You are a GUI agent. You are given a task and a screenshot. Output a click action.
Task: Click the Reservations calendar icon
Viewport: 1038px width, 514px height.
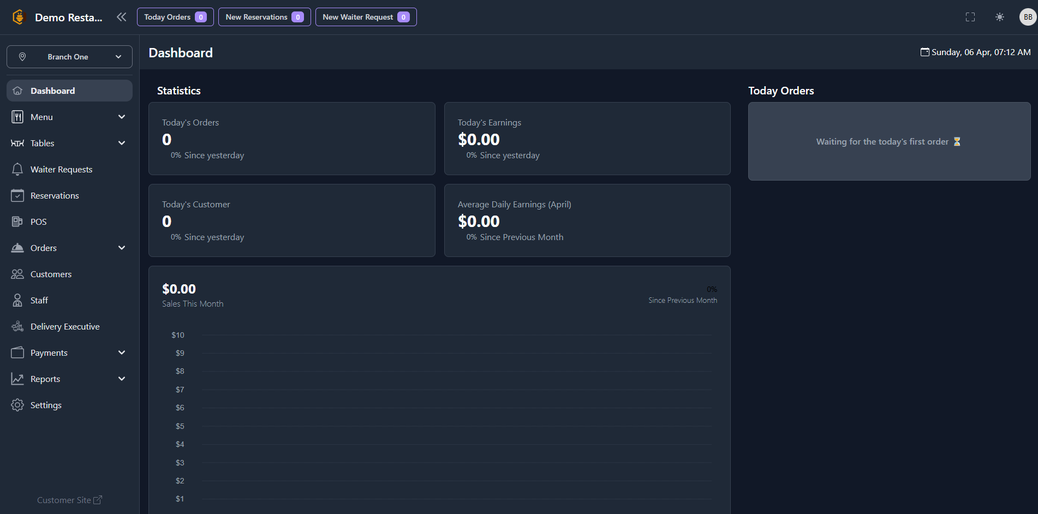point(17,195)
